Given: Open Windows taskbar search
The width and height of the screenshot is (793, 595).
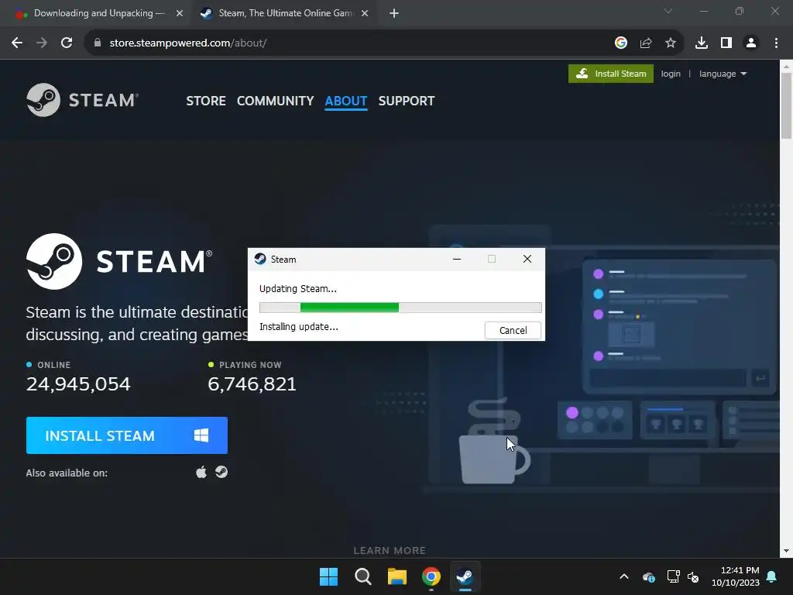Looking at the screenshot, I should click(x=362, y=576).
